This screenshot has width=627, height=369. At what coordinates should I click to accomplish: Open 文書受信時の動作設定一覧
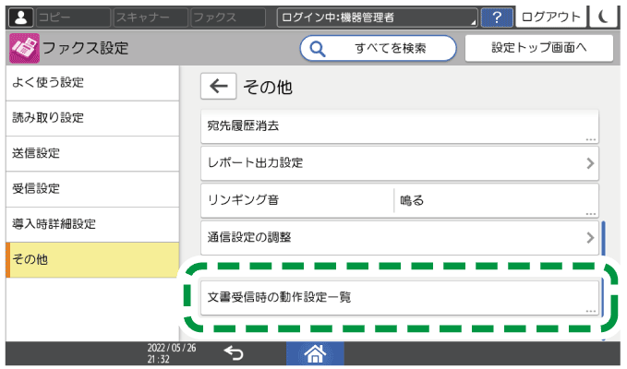400,298
